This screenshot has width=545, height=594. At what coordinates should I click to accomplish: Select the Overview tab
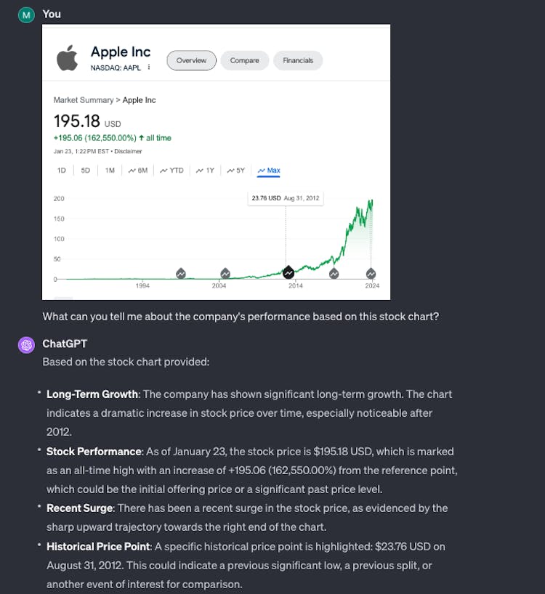(x=191, y=60)
